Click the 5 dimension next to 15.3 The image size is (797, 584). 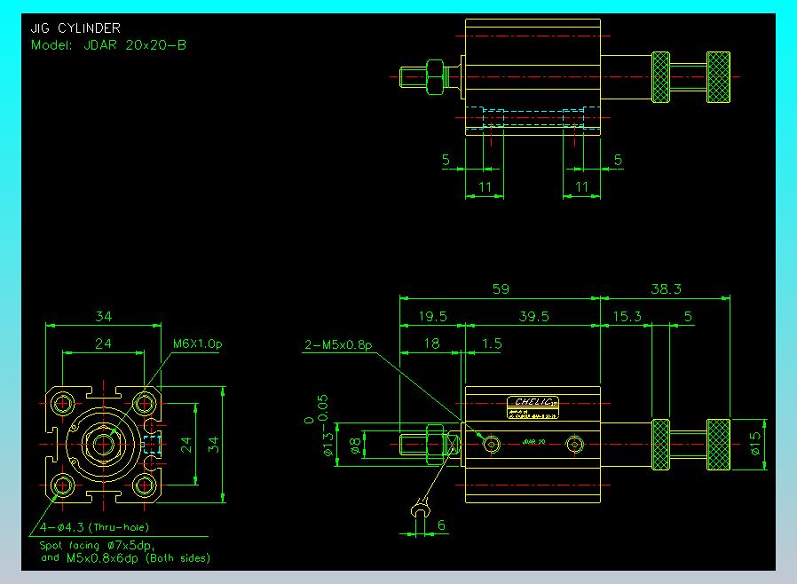coord(688,316)
